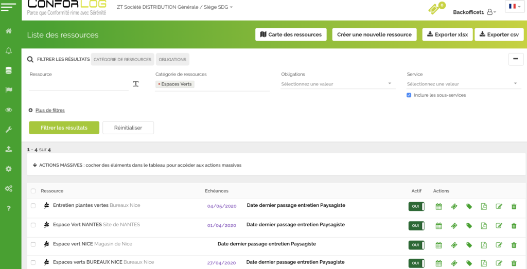The height and width of the screenshot is (269, 527).
Task: Open the Obligations dropdown
Action: coord(338,84)
